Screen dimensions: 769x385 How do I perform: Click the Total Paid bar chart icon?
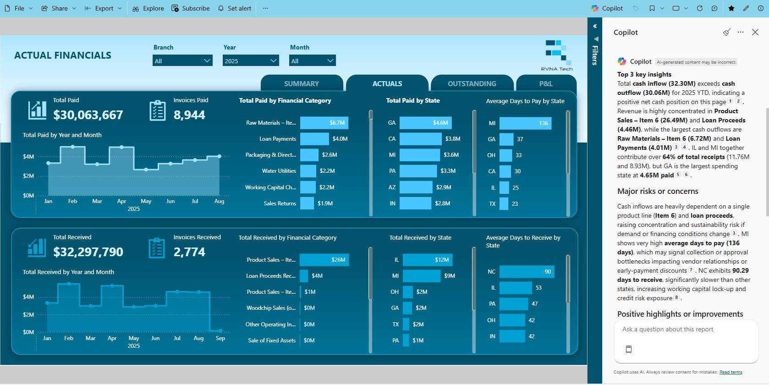pyautogui.click(x=37, y=110)
